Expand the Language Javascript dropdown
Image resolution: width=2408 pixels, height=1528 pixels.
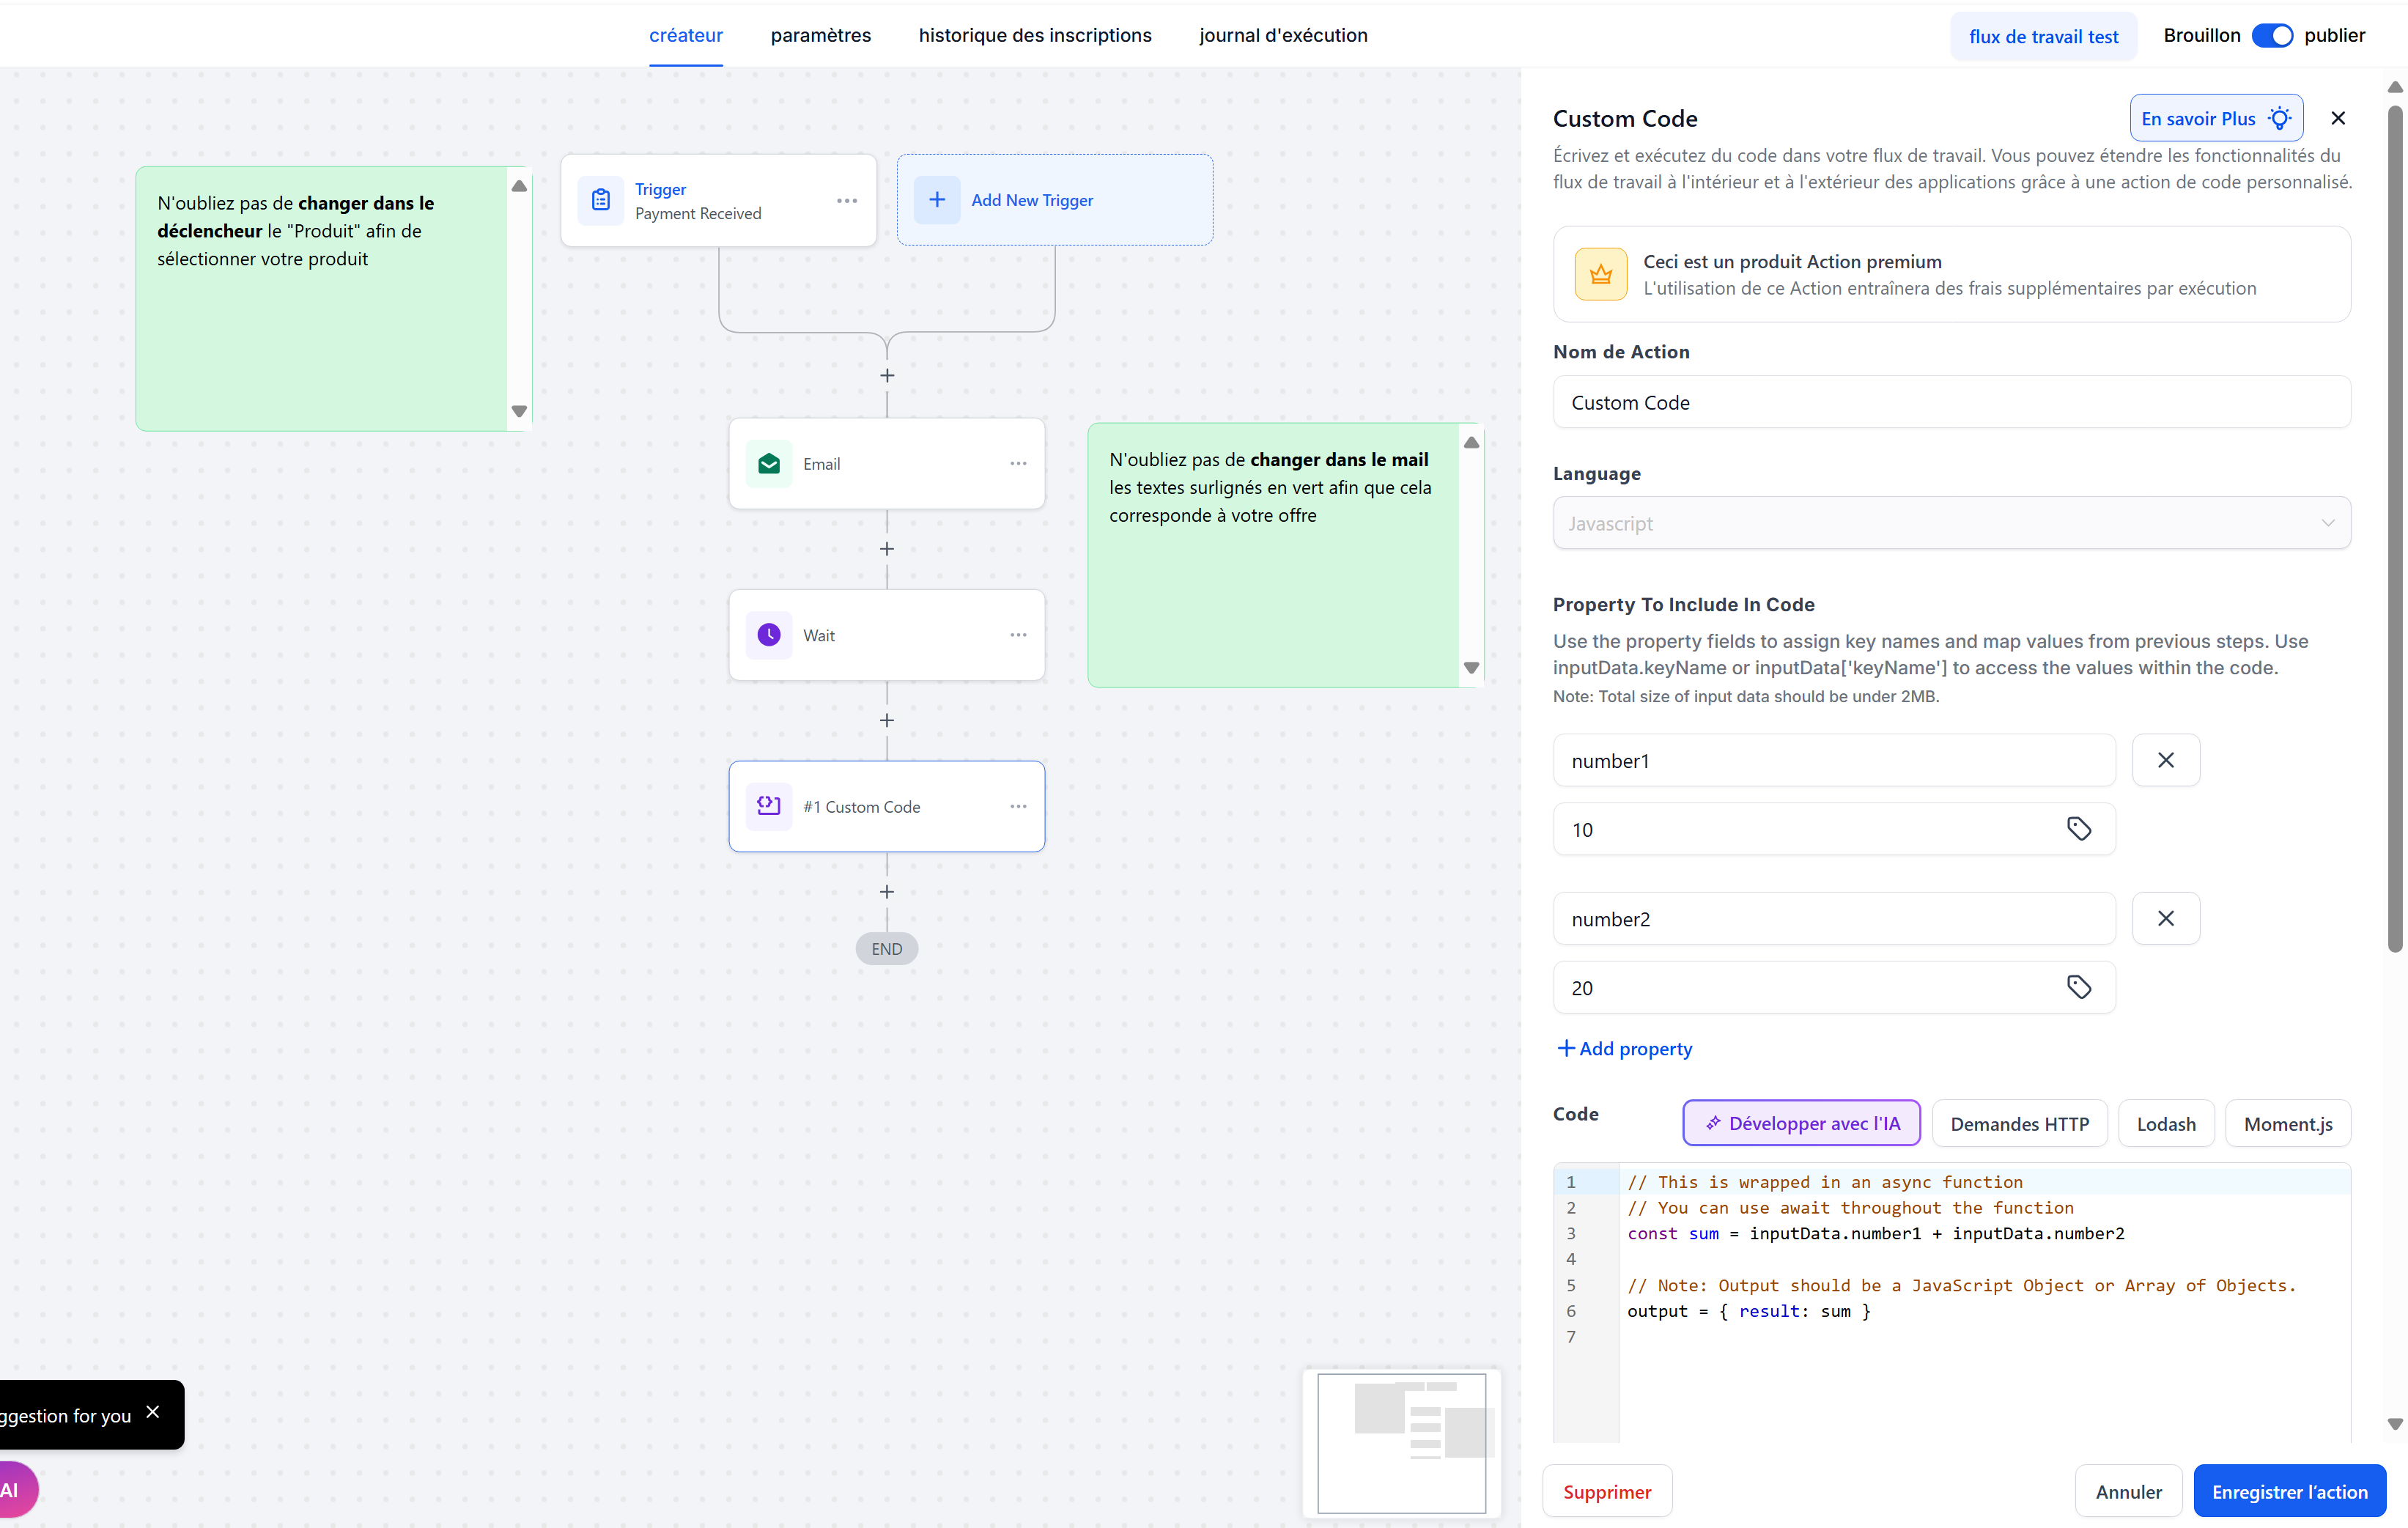click(1951, 523)
